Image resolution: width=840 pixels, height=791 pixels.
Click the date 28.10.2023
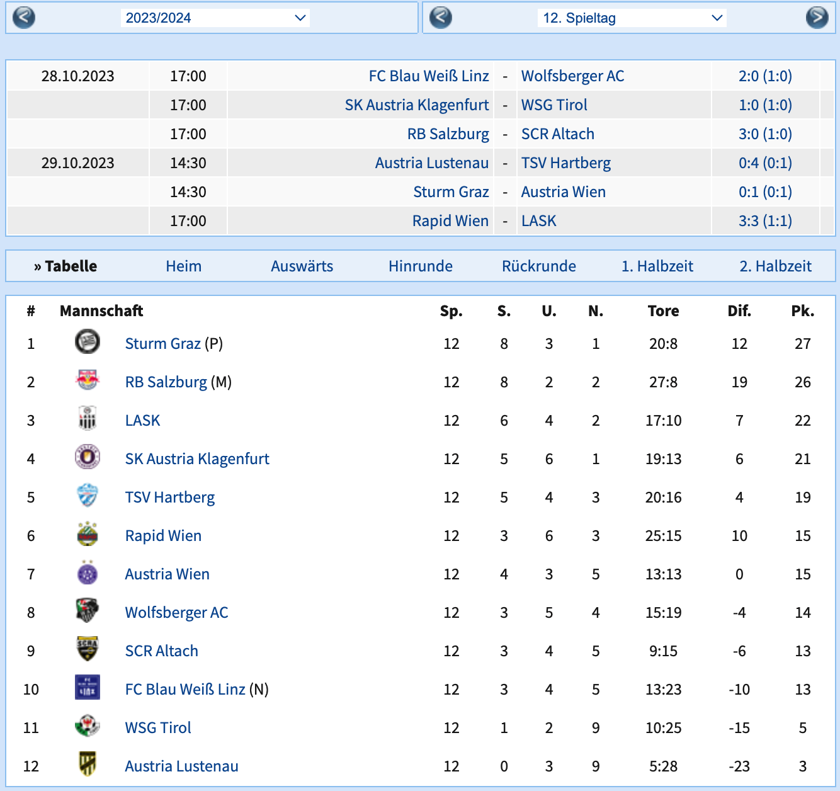click(x=78, y=76)
